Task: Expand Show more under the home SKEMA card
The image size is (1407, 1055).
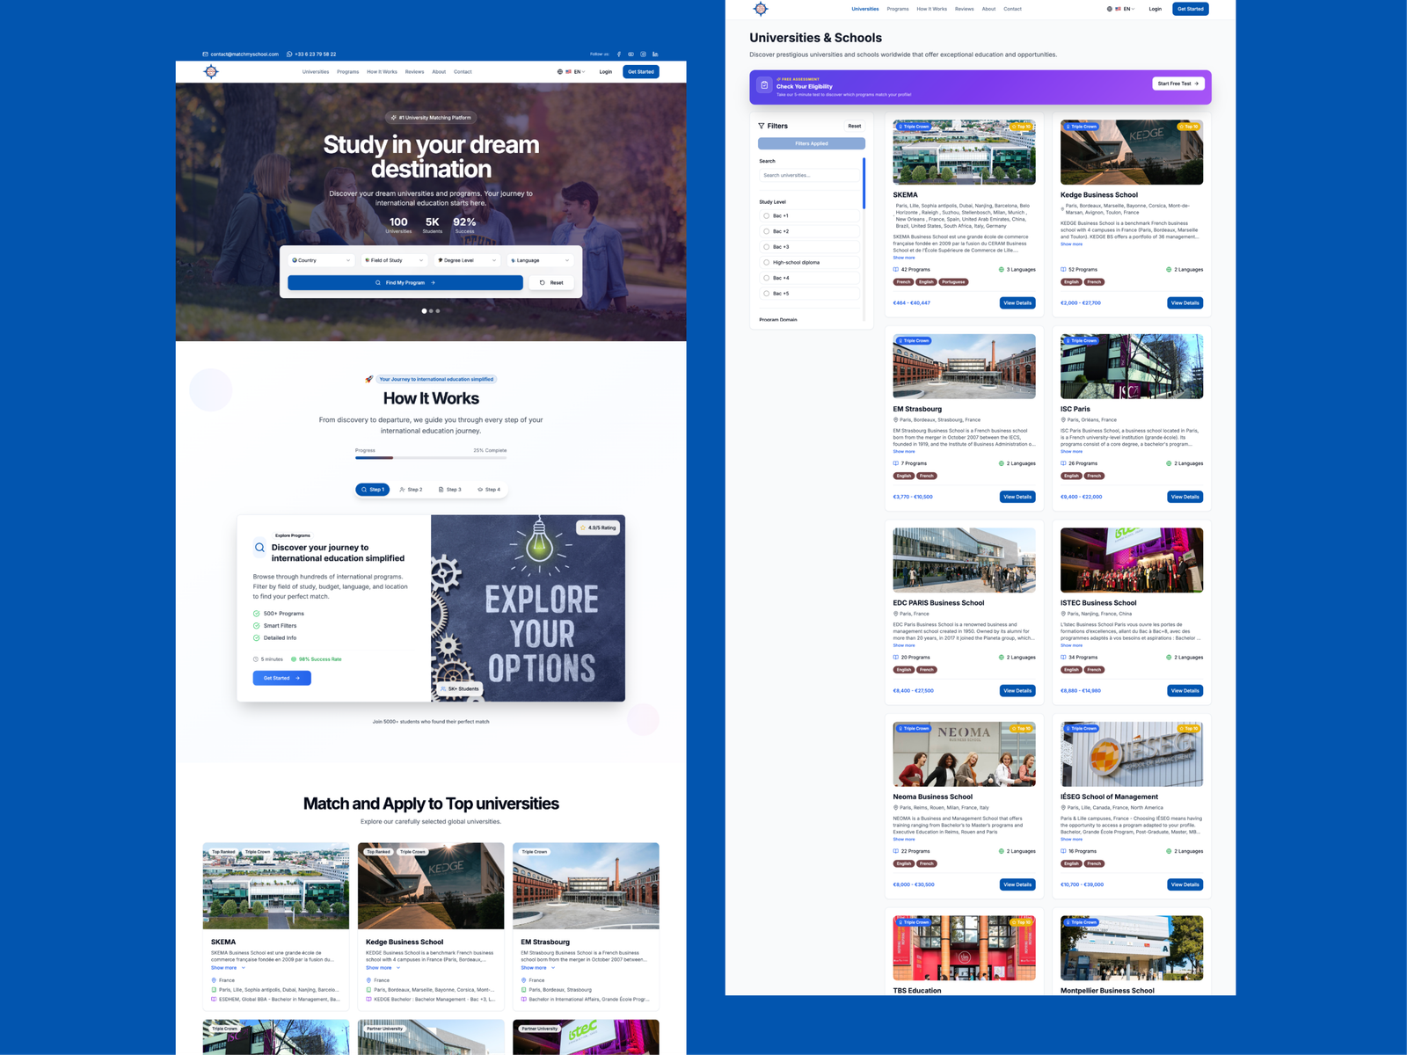Action: point(227,968)
